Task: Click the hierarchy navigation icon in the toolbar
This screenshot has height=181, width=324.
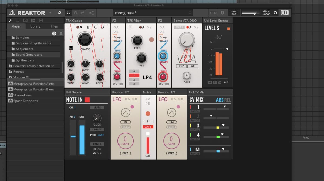Action: (91, 13)
